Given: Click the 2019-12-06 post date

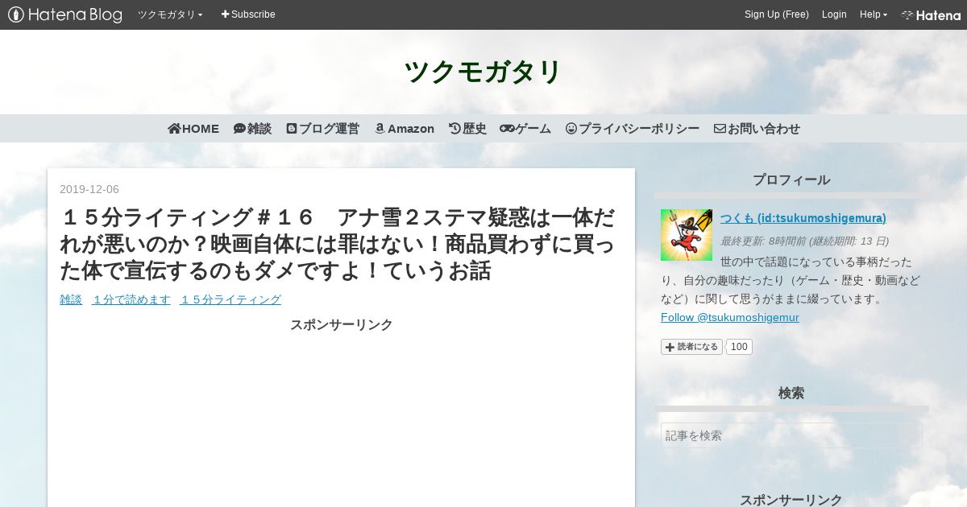Looking at the screenshot, I should 89,189.
